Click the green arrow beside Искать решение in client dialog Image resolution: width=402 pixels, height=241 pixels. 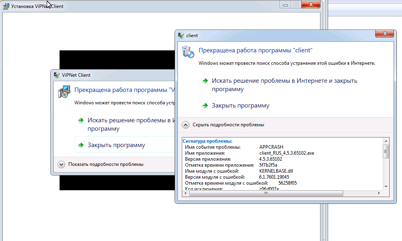coord(205,81)
